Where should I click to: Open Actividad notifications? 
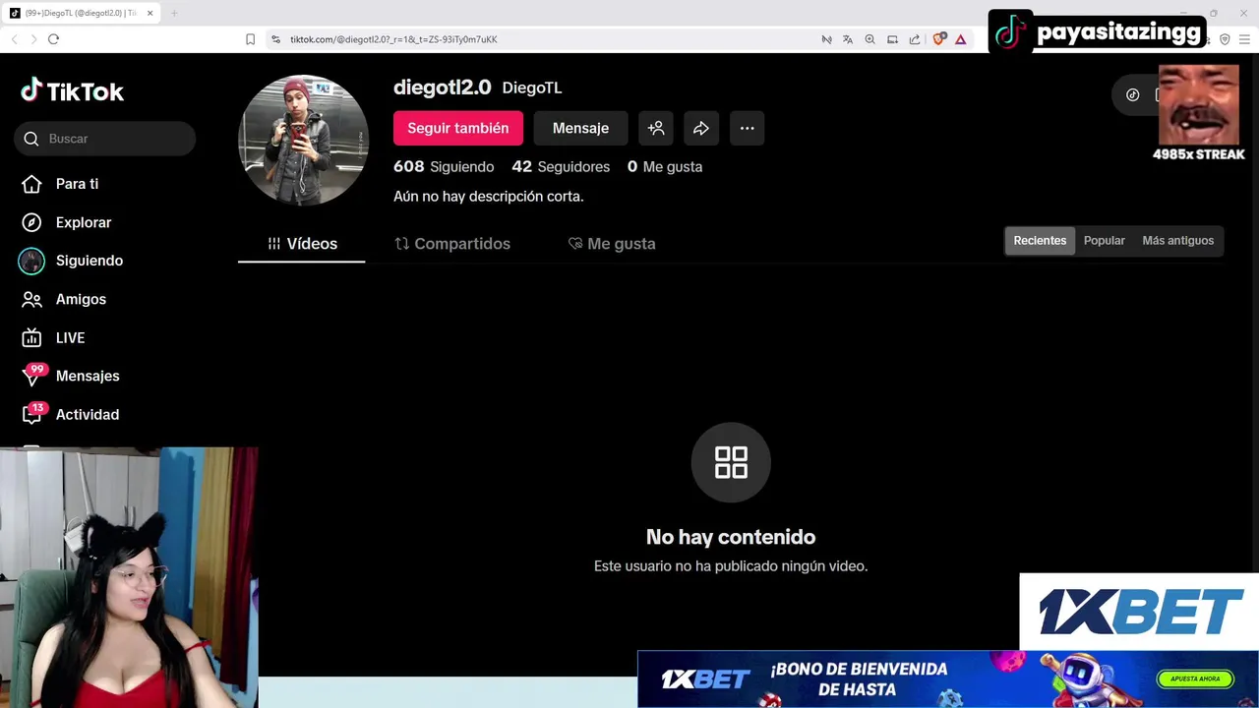coord(88,414)
